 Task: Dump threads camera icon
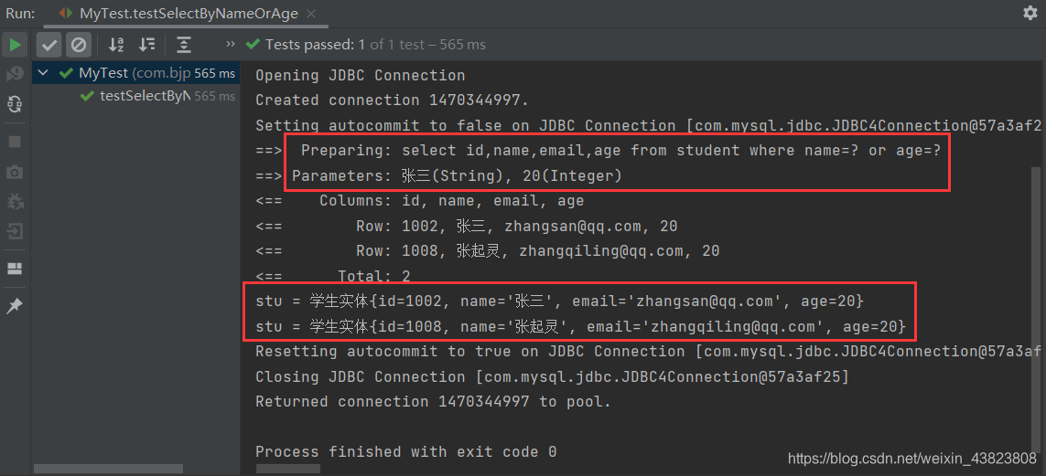(x=15, y=172)
